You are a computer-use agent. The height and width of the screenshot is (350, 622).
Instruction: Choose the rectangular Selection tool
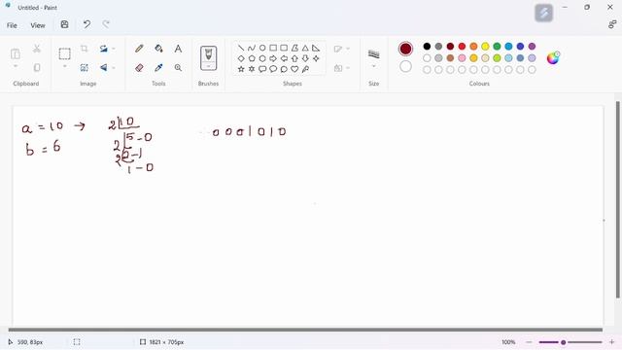(65, 53)
